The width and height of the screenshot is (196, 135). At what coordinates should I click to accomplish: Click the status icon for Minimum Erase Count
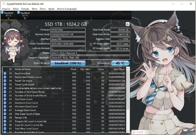(5, 107)
